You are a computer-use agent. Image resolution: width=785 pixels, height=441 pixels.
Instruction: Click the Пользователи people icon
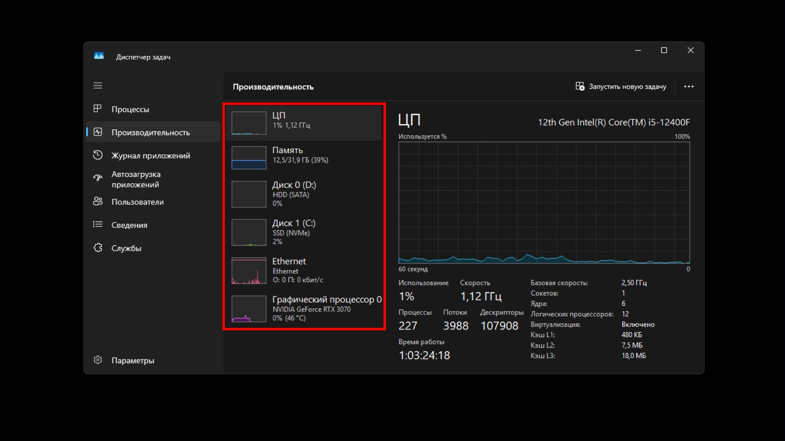tap(97, 201)
